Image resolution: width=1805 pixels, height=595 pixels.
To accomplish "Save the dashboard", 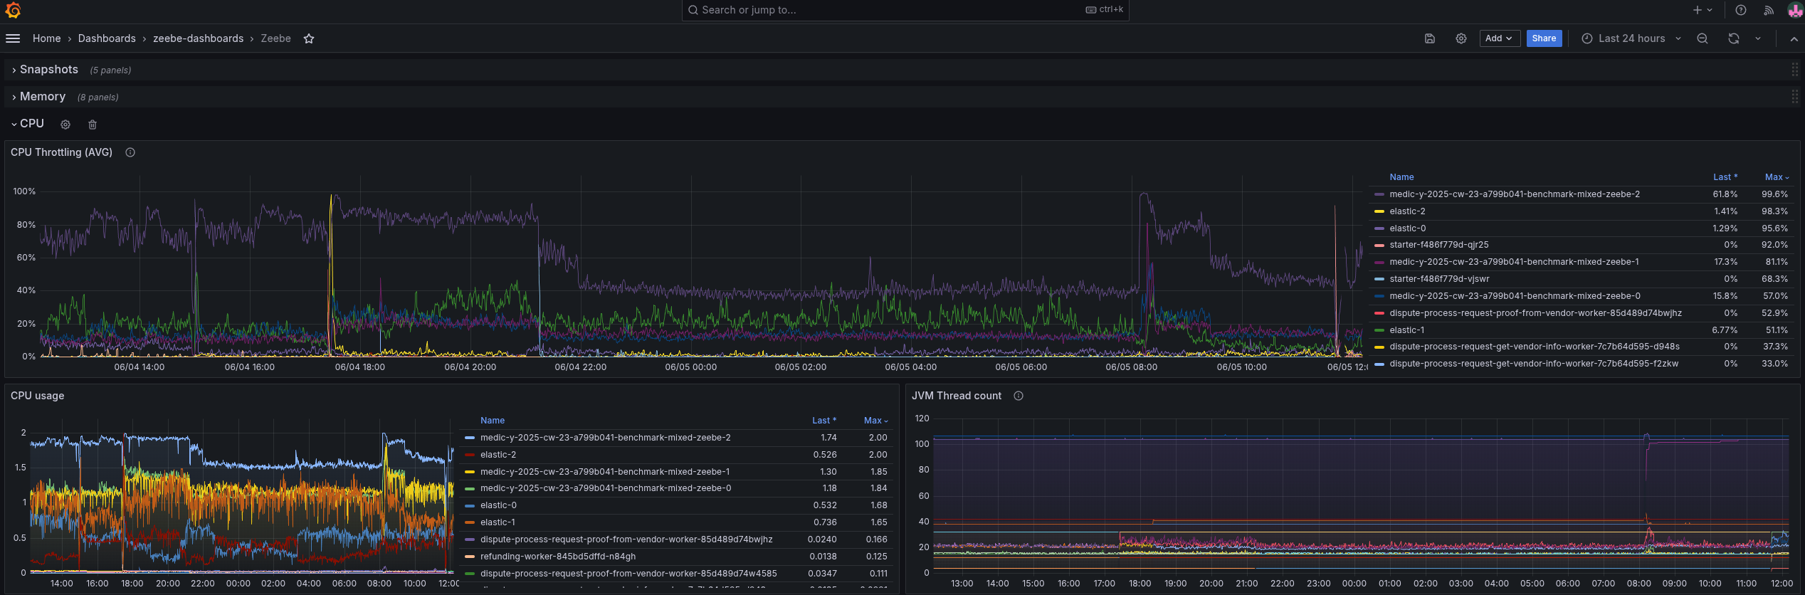I will click(x=1430, y=38).
